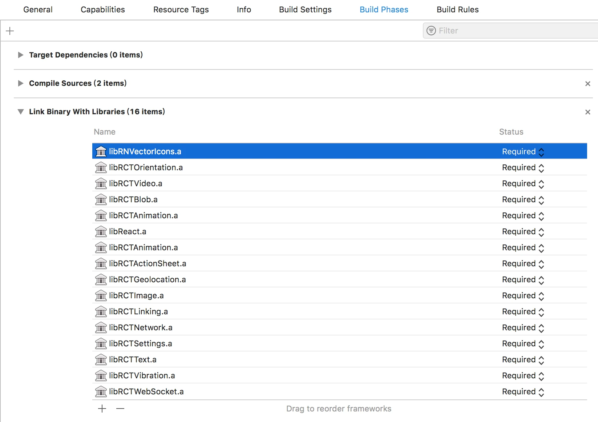598x422 pixels.
Task: Click the filter icon in the search field
Action: (431, 31)
